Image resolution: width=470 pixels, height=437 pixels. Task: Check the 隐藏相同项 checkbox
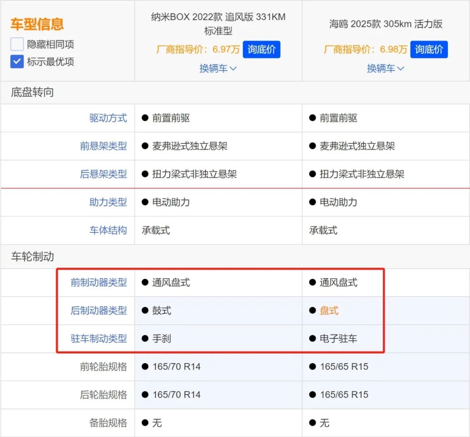click(x=17, y=44)
